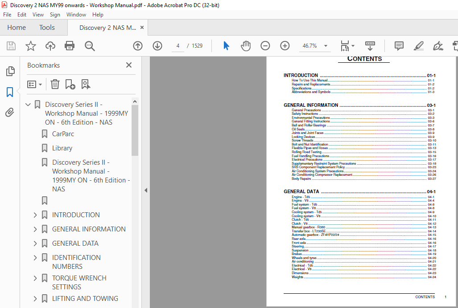Click the bookmarks panel scrollbar thumb
The height and width of the screenshot is (308, 458).
click(x=135, y=130)
